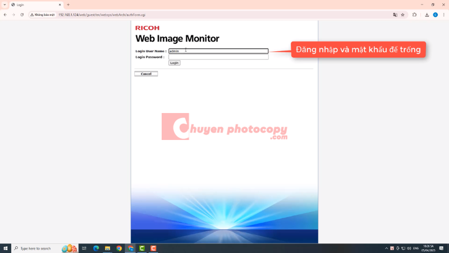The image size is (449, 253).
Task: Click the Login button
Action: point(174,63)
